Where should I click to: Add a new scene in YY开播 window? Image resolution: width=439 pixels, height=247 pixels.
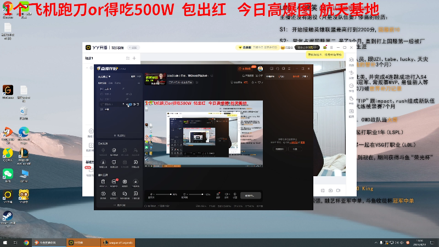pyautogui.click(x=134, y=58)
